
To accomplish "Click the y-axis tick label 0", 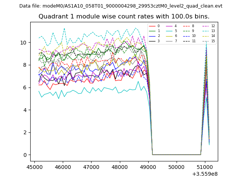I will coord(25,155).
